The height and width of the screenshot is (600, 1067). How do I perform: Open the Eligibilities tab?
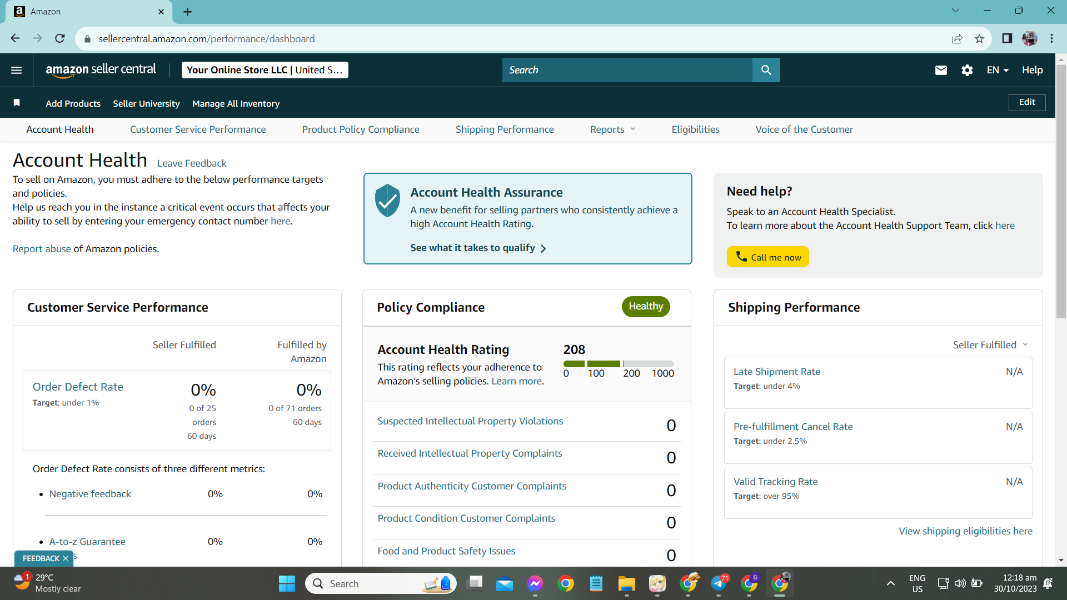point(695,129)
